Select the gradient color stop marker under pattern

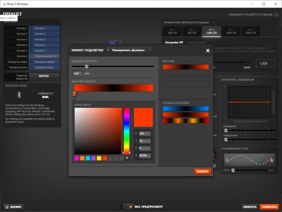pyautogui.click(x=74, y=94)
